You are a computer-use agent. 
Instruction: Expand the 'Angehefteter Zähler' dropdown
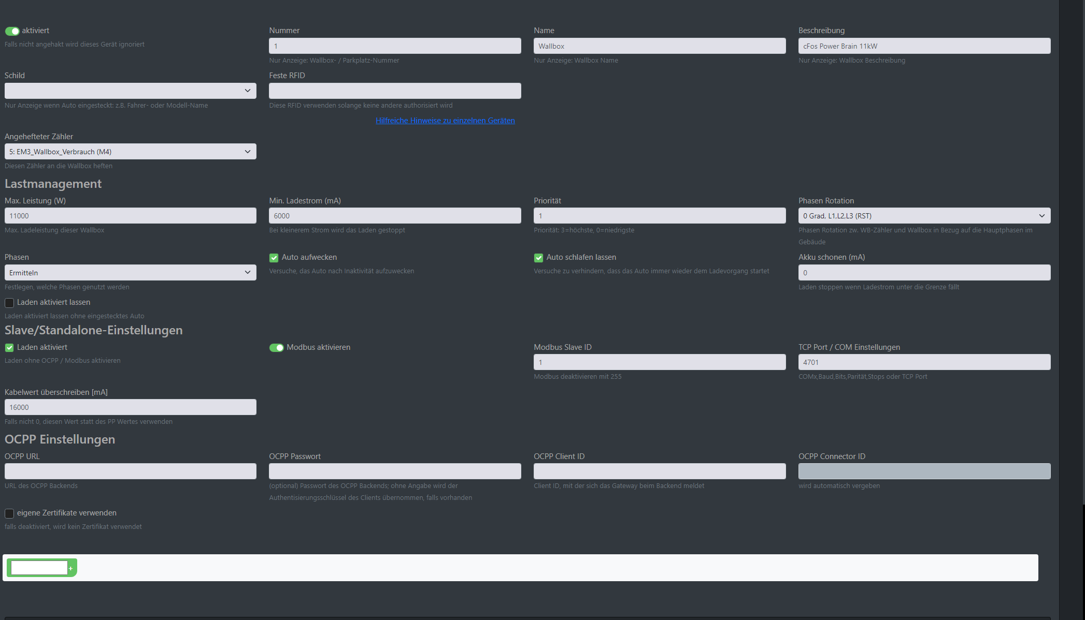[x=130, y=152]
